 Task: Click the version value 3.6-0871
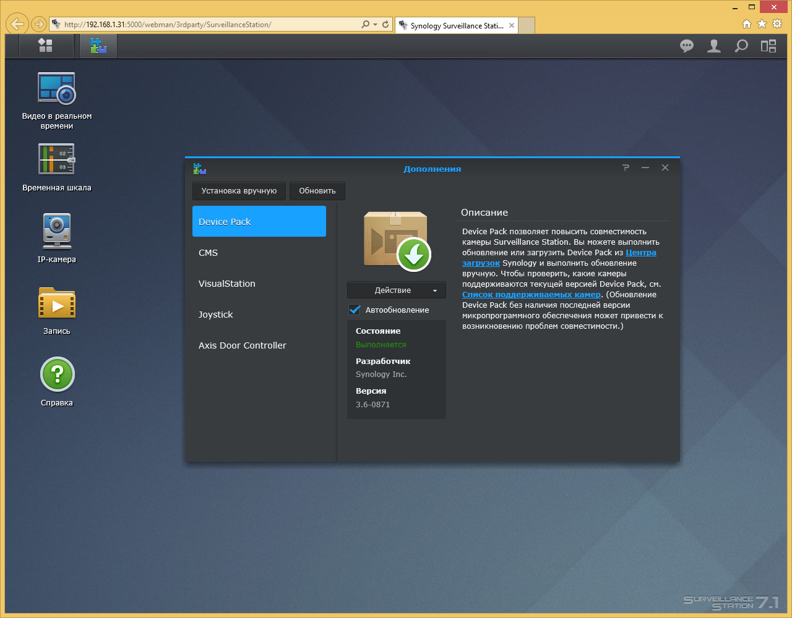tap(372, 405)
